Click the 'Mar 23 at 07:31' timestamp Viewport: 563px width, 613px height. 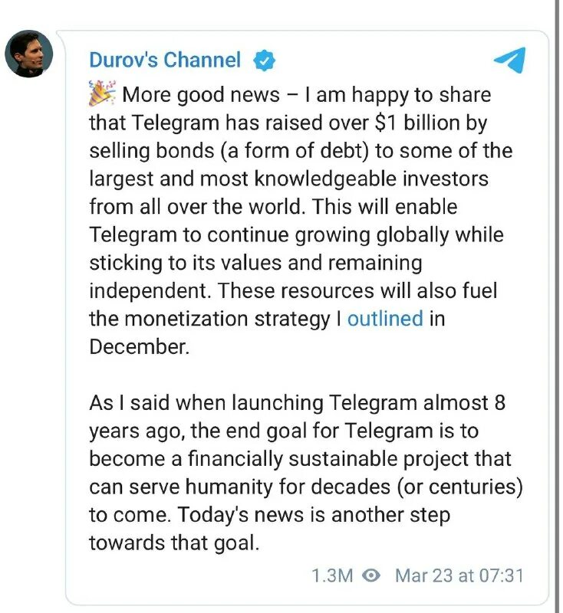[x=459, y=575]
